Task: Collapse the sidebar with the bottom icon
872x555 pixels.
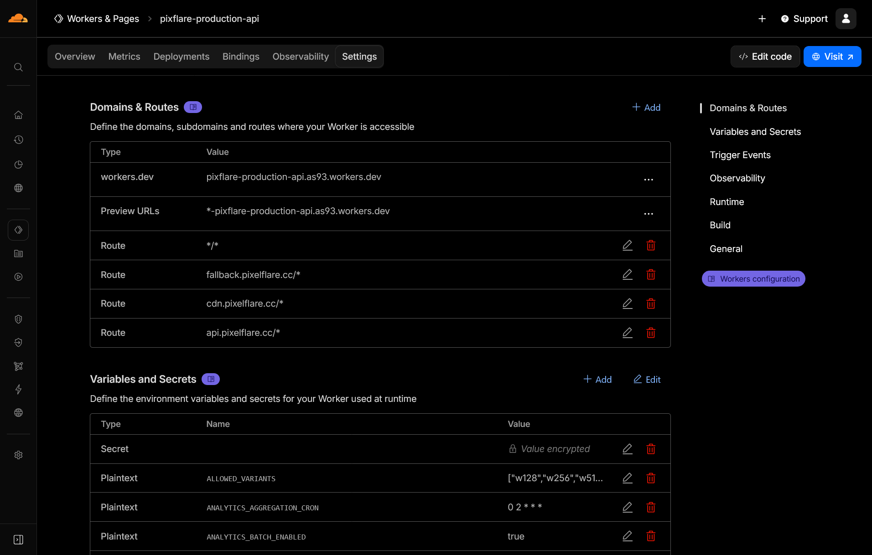Action: (18, 539)
